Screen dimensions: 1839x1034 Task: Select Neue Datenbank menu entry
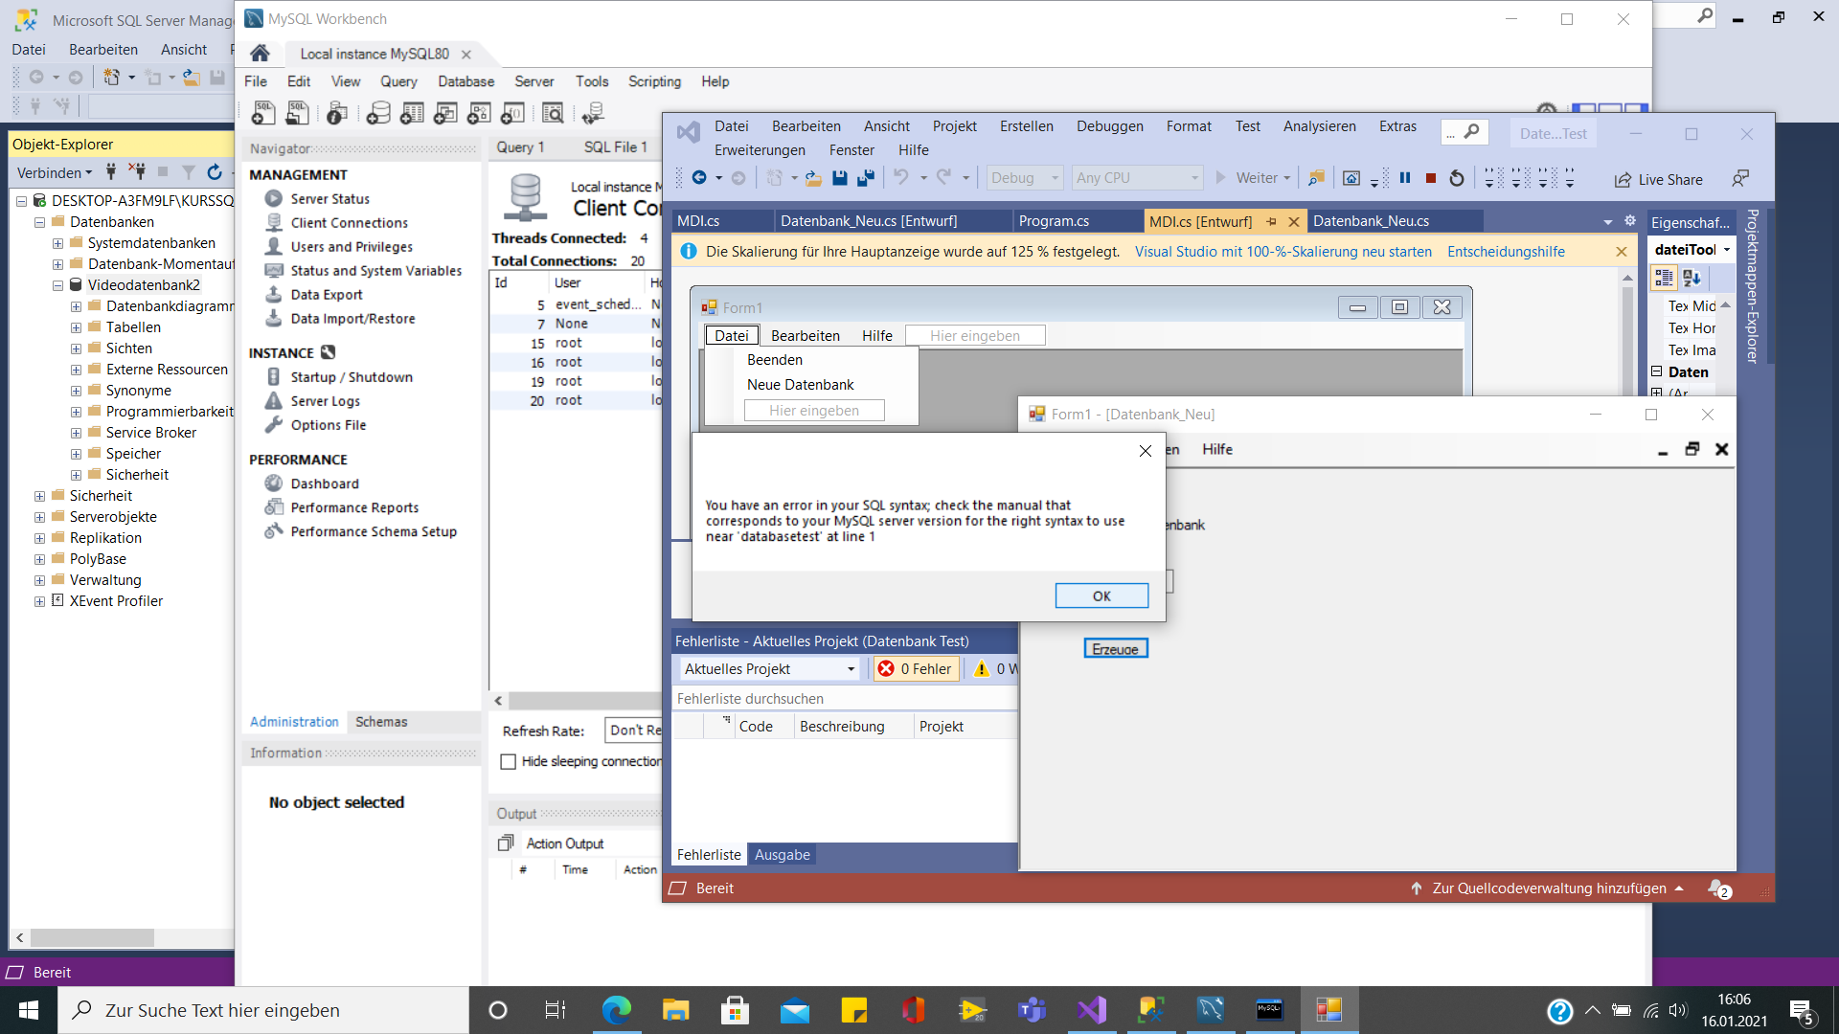coord(800,385)
